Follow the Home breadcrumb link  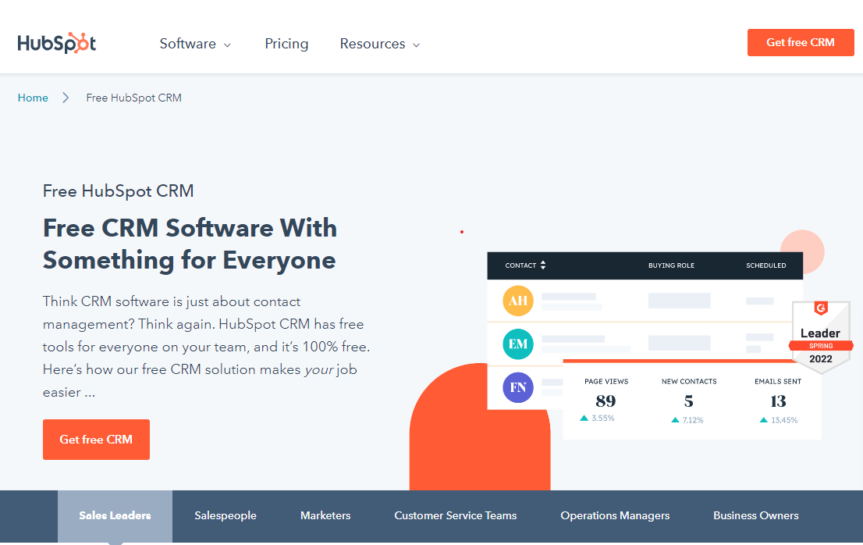coord(33,98)
